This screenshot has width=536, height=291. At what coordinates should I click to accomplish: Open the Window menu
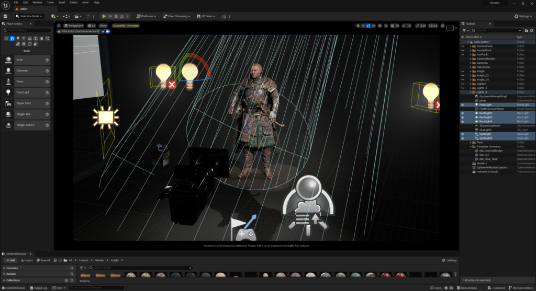tap(37, 3)
